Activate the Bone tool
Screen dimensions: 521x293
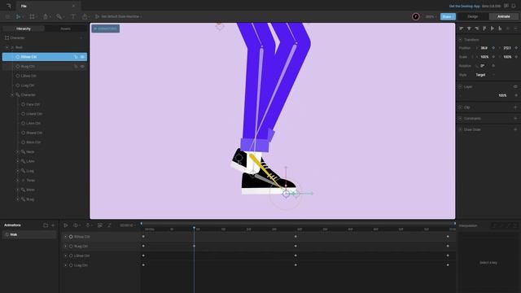point(59,16)
